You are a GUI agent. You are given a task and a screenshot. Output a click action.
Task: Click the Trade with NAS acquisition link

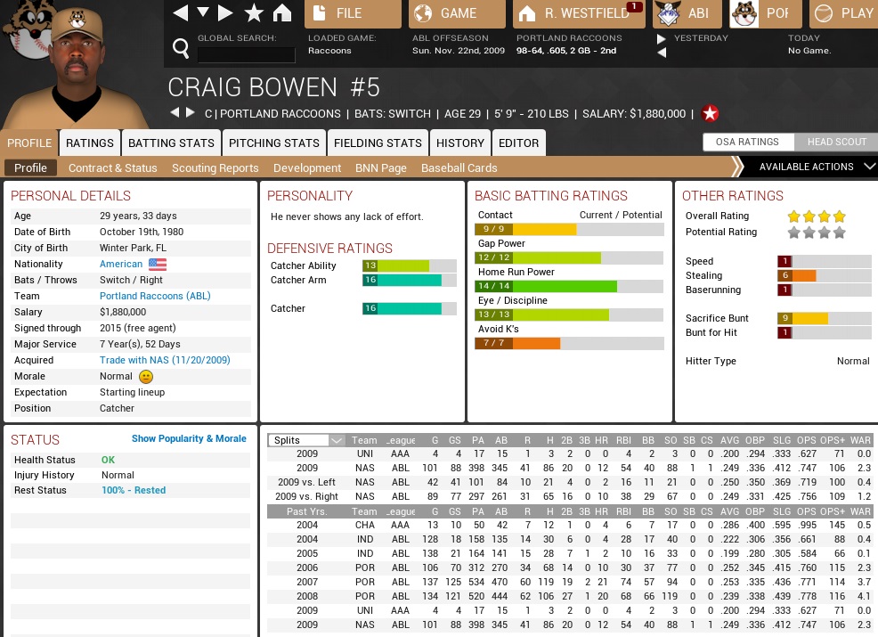pyautogui.click(x=165, y=360)
